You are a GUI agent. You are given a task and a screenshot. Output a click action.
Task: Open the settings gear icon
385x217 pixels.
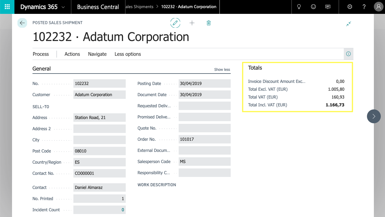coord(350,7)
